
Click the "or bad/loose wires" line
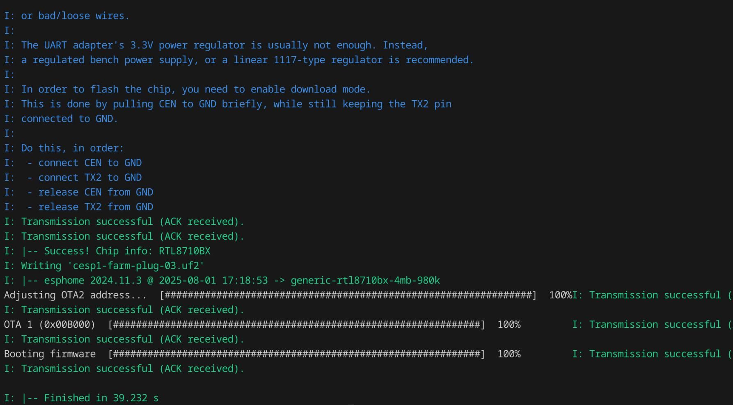pyautogui.click(x=75, y=16)
